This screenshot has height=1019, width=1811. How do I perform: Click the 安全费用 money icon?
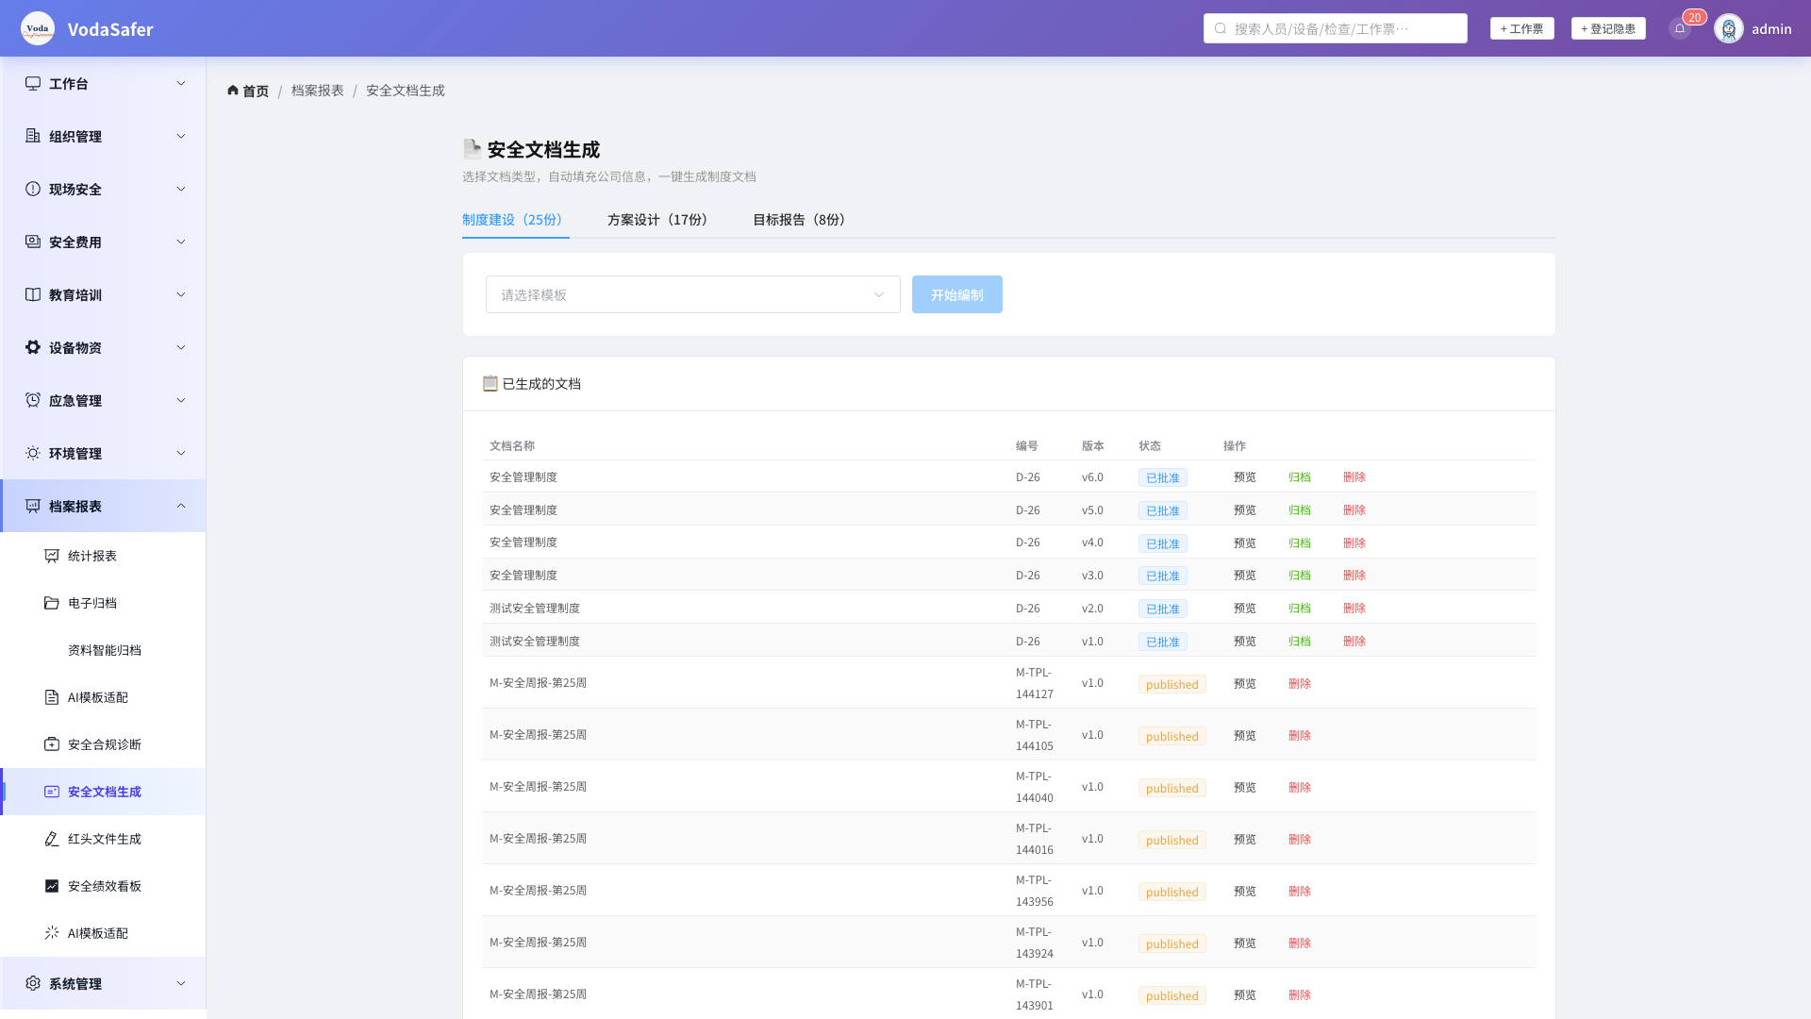(33, 242)
